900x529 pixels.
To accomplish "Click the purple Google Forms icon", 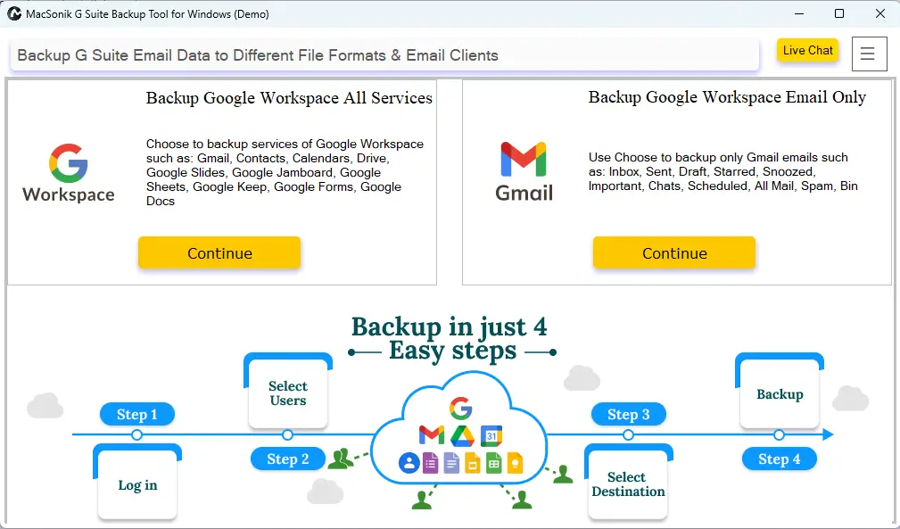I will point(431,463).
